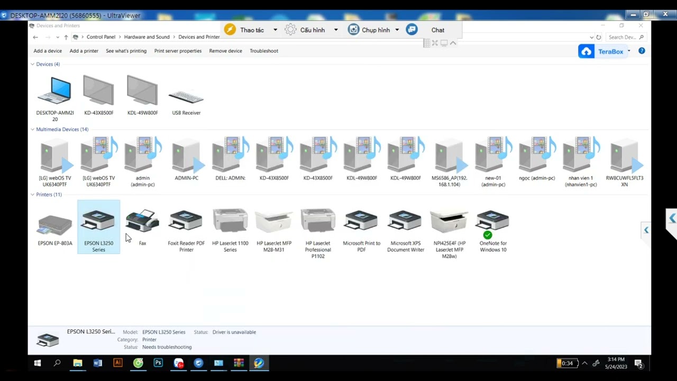
Task: Open the Thao tác dropdown arrow
Action: pos(275,30)
